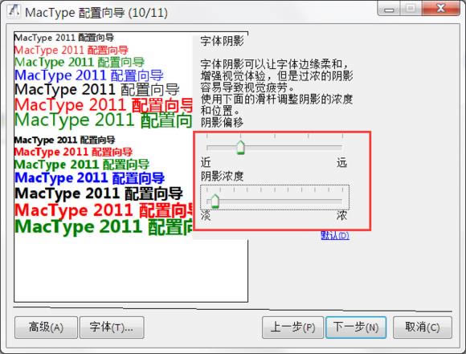Click the 阴影浓度 shadow density slider thumb
Image resolution: width=466 pixels, height=354 pixels.
pyautogui.click(x=215, y=201)
